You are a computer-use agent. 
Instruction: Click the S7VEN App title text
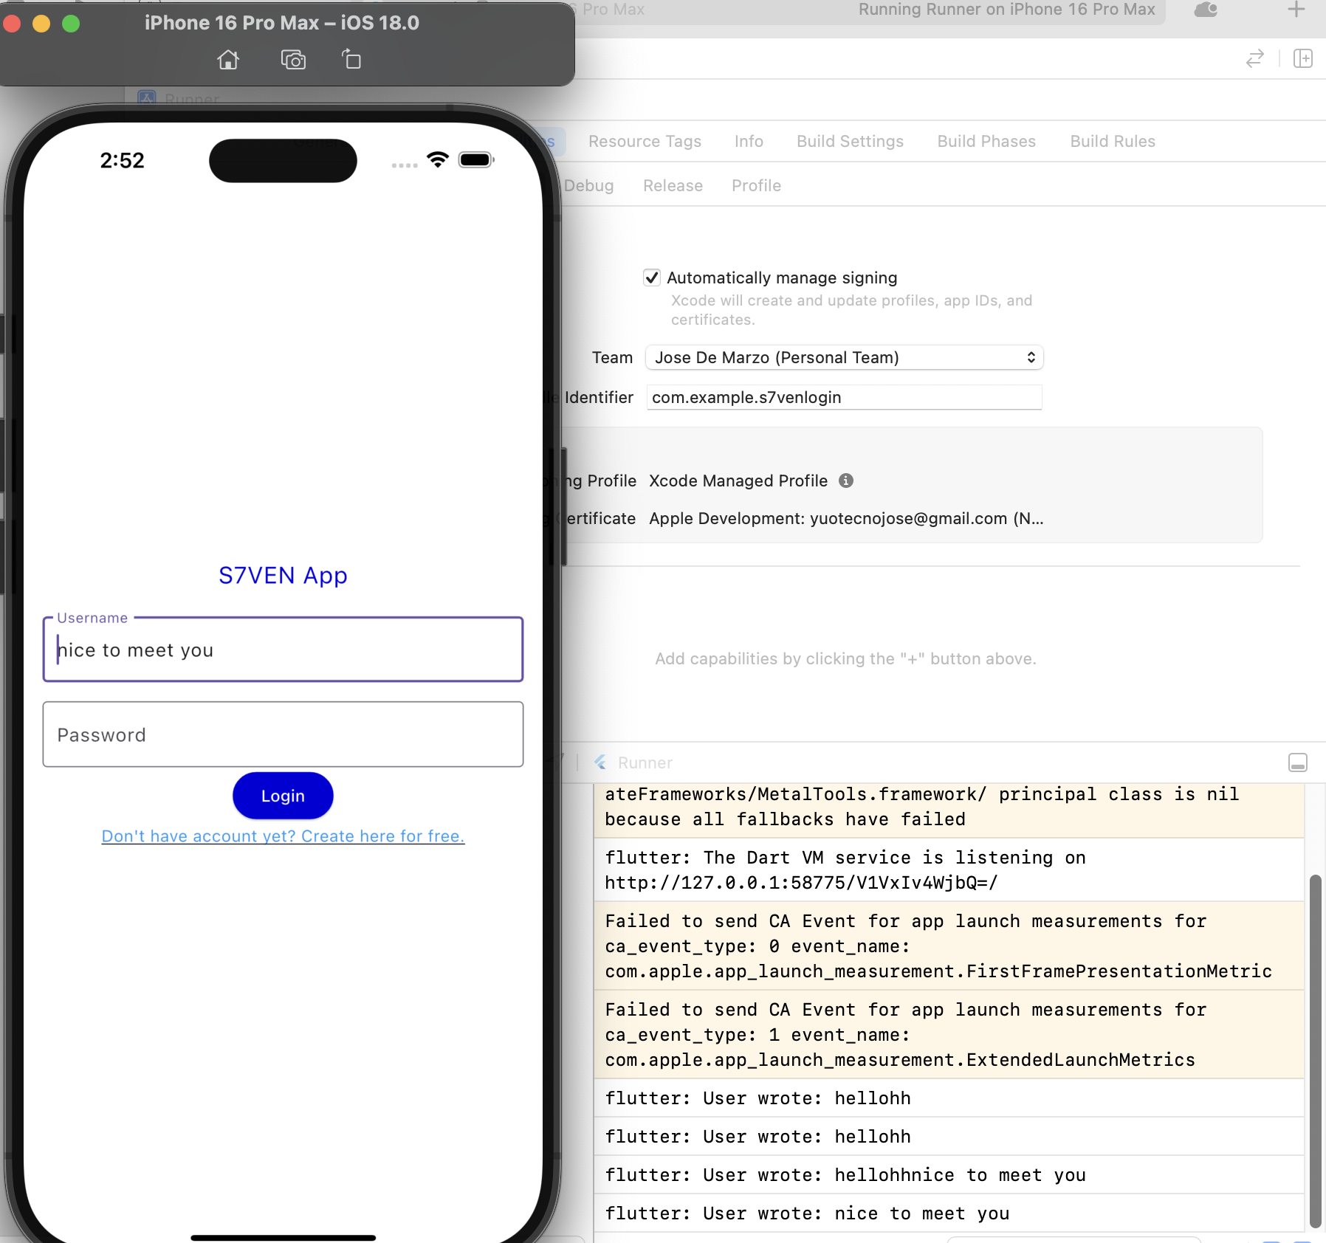pyautogui.click(x=283, y=575)
